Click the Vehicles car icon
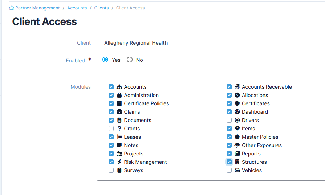 237,170
